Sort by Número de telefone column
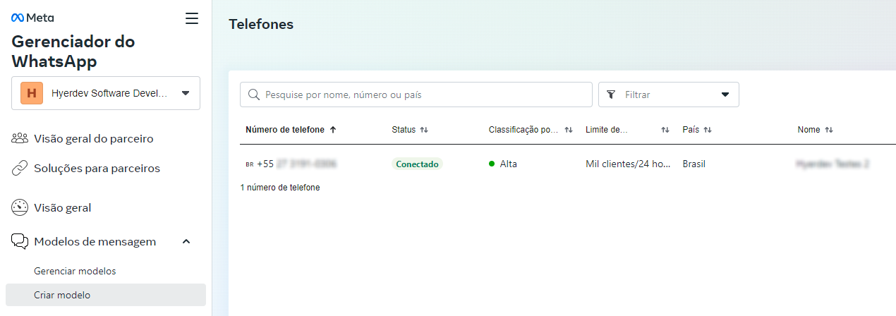Screen dimensions: 896x316 pyautogui.click(x=285, y=130)
